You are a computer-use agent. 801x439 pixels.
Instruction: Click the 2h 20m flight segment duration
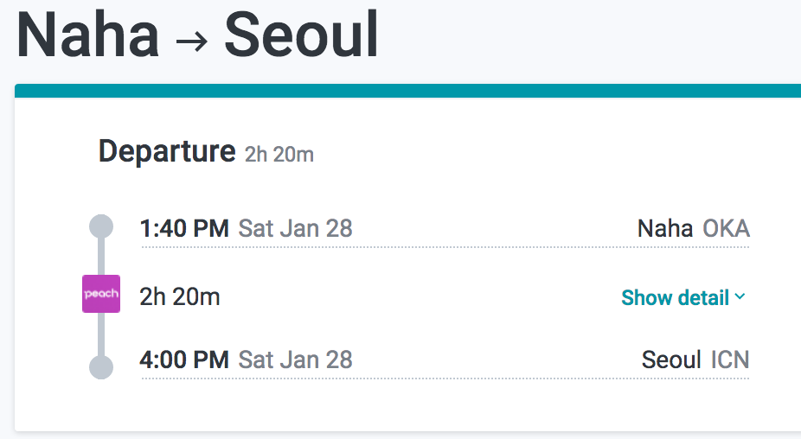[x=180, y=296]
